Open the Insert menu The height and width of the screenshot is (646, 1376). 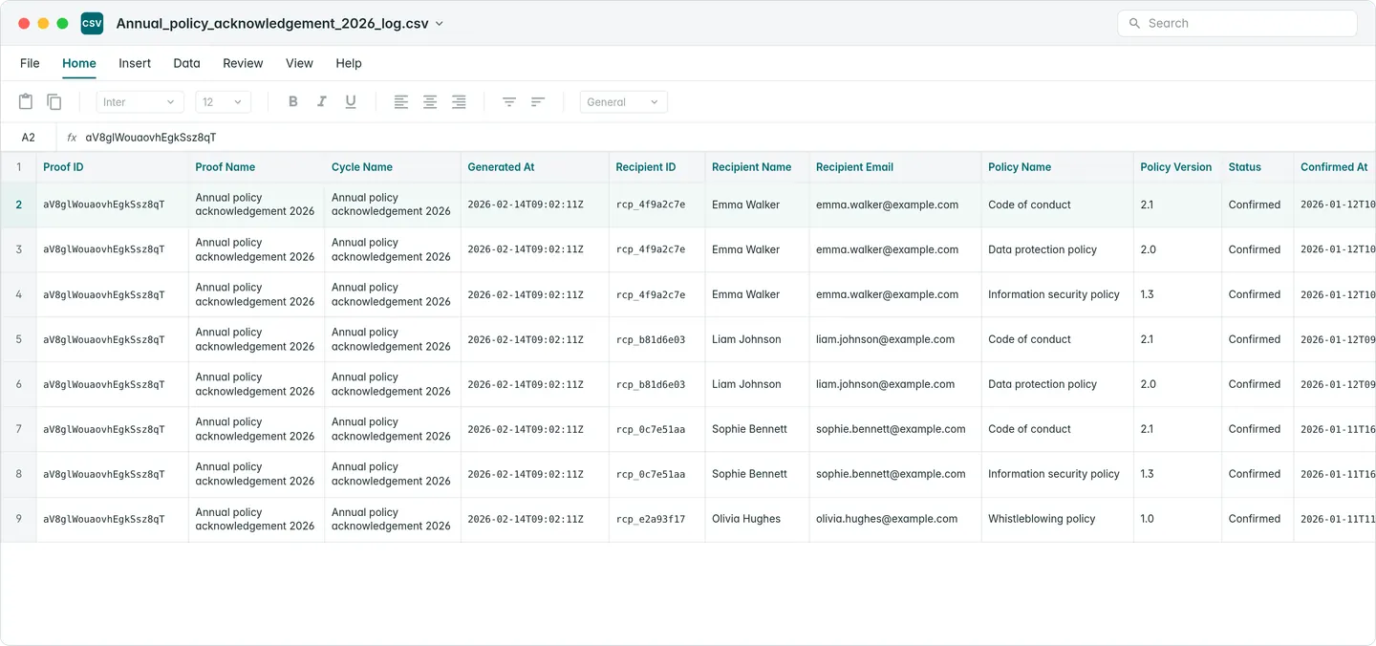135,63
